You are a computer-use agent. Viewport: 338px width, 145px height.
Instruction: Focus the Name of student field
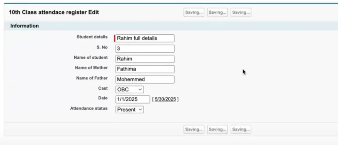click(x=145, y=59)
